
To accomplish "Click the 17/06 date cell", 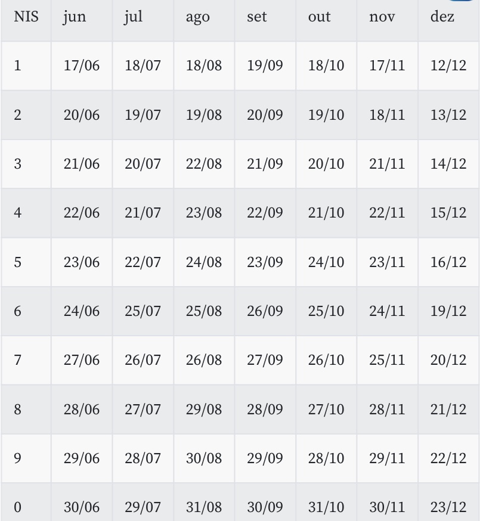I will tap(82, 66).
